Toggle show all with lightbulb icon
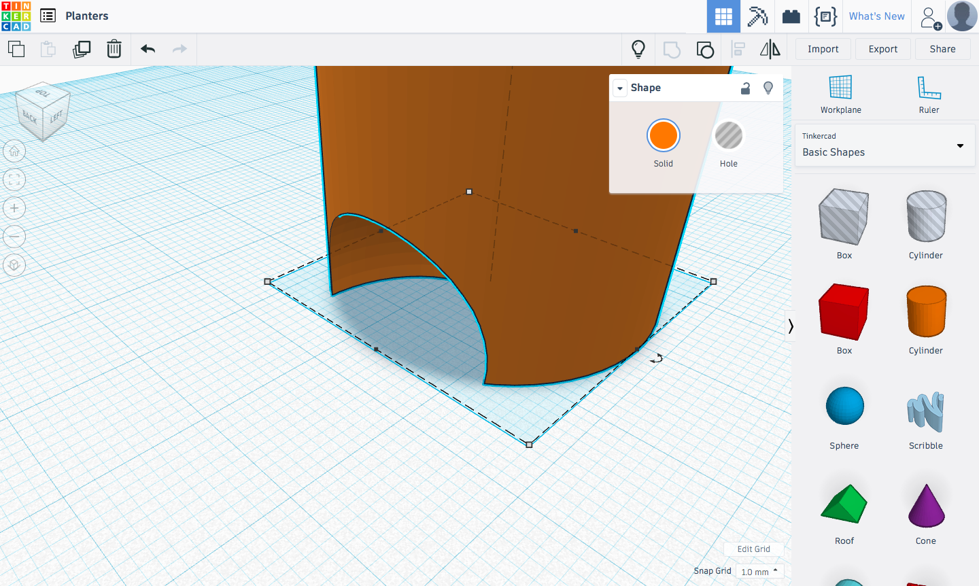The width and height of the screenshot is (979, 586). pos(638,49)
